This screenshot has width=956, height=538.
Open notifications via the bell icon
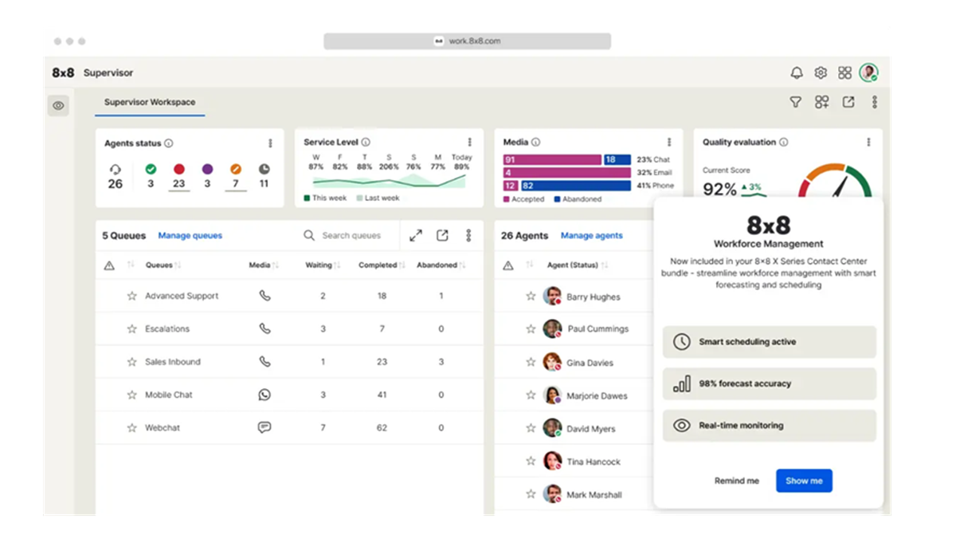[796, 72]
